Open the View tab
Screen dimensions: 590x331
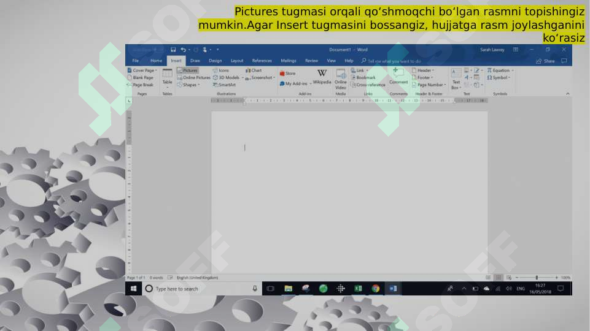pyautogui.click(x=331, y=61)
